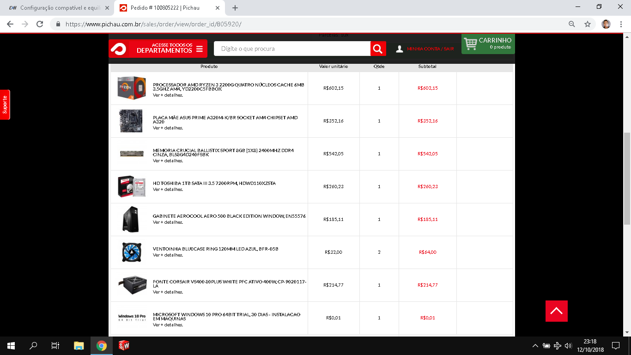Open 'Ver + detalhes' for HD Toshiba 1TB
The height and width of the screenshot is (355, 631).
point(168,190)
